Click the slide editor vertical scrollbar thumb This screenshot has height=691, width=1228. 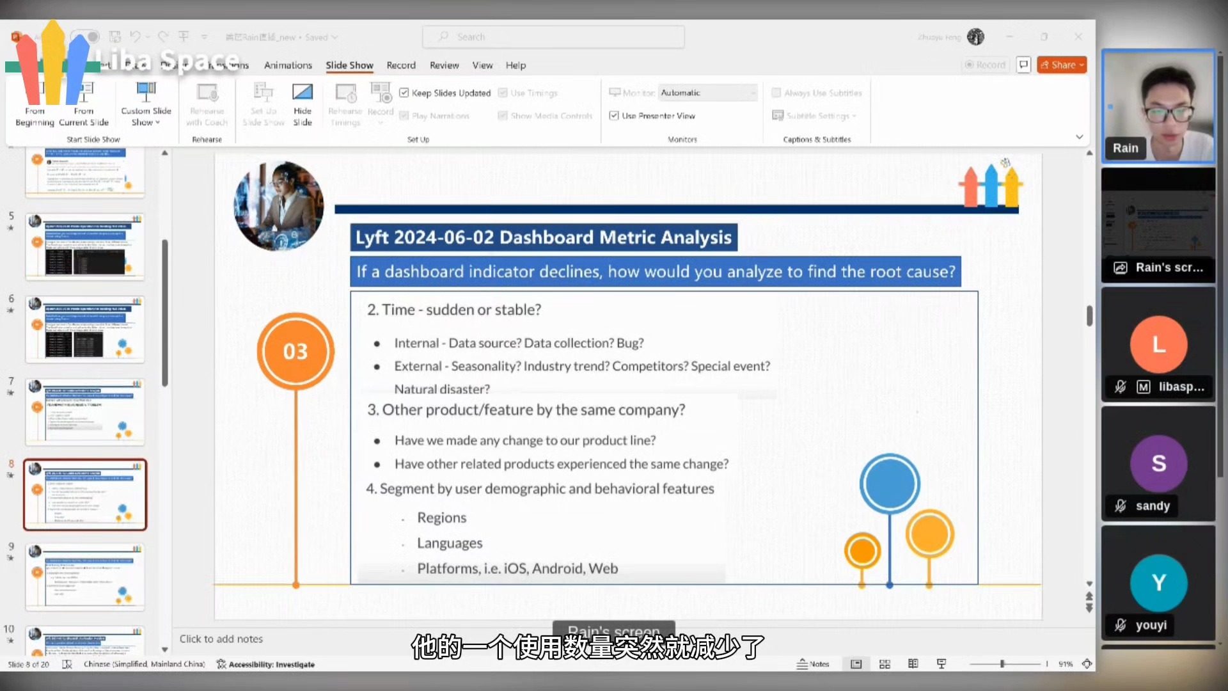click(1089, 315)
